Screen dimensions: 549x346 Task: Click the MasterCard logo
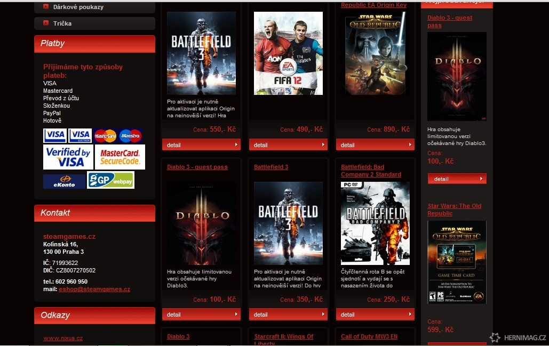tap(106, 136)
